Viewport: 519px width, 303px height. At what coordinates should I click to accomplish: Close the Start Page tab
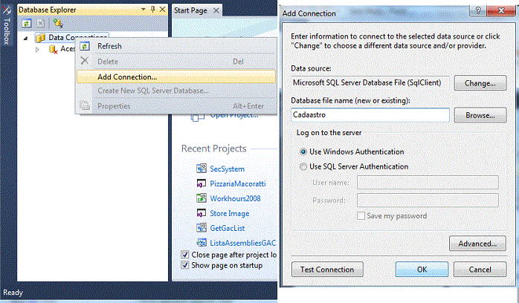(x=216, y=10)
